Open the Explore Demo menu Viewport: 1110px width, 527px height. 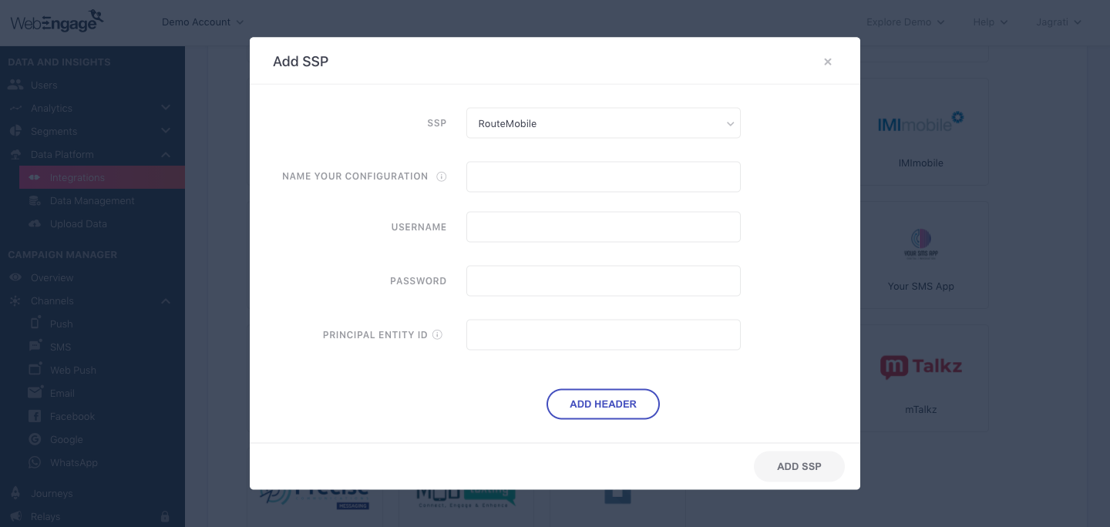coord(906,22)
